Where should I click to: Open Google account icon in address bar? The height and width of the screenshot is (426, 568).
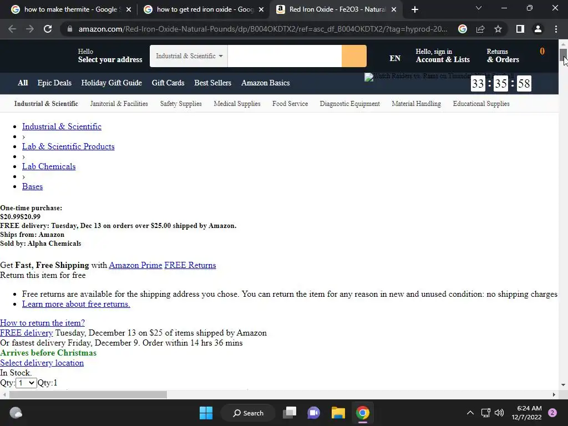pyautogui.click(x=462, y=29)
